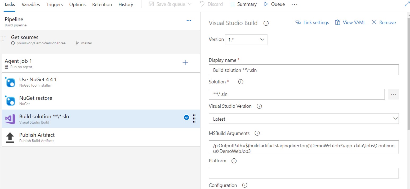Click into the Platform input field
This screenshot has width=410, height=189.
[304, 173]
